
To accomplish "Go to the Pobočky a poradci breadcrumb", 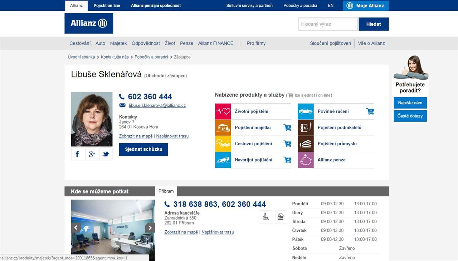I will point(151,57).
